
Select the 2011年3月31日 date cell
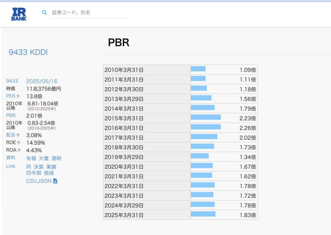tap(147, 80)
